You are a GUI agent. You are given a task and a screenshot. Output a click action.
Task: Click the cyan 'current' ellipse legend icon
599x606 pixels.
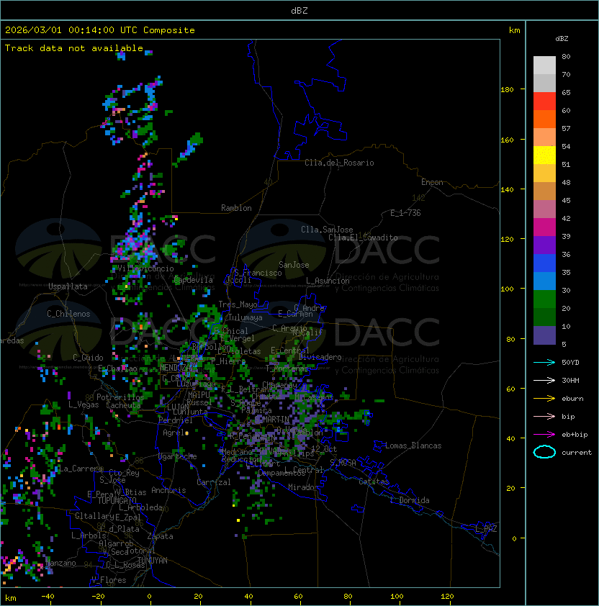pos(544,452)
